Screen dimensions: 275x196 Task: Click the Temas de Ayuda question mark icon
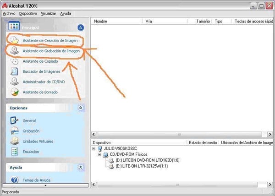pyautogui.click(x=14, y=180)
